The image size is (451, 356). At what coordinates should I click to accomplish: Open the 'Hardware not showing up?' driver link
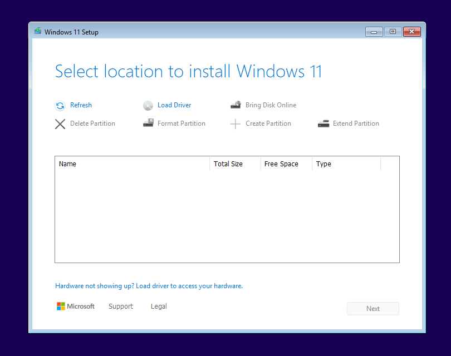coord(149,286)
